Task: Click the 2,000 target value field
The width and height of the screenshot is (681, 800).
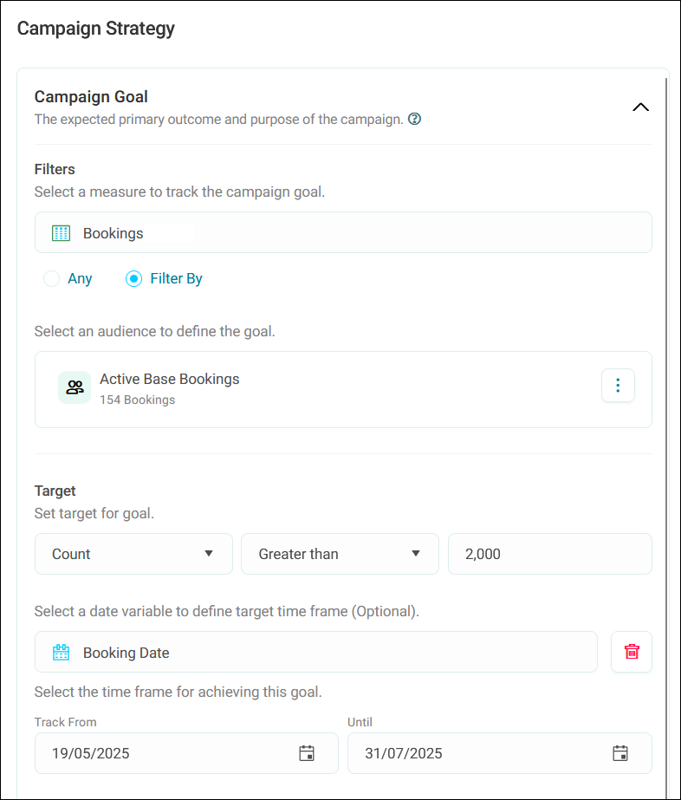Action: point(550,554)
